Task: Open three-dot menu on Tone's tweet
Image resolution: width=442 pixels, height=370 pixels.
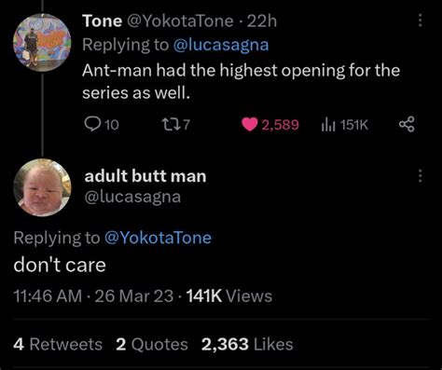Action: point(420,21)
